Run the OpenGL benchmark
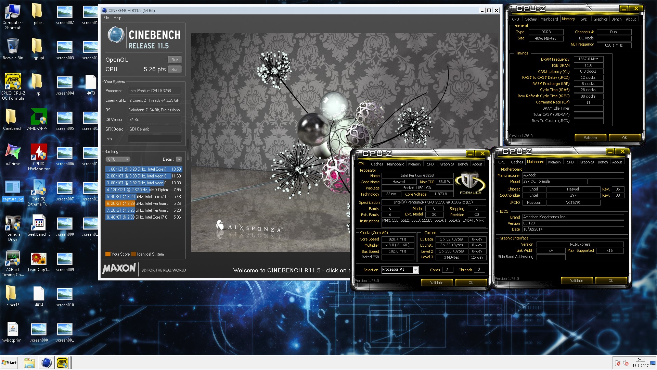 pyautogui.click(x=175, y=60)
